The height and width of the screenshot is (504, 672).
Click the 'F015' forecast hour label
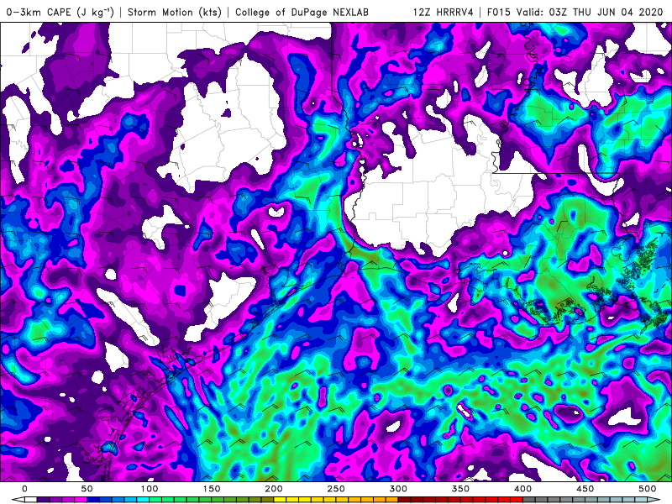pos(500,12)
